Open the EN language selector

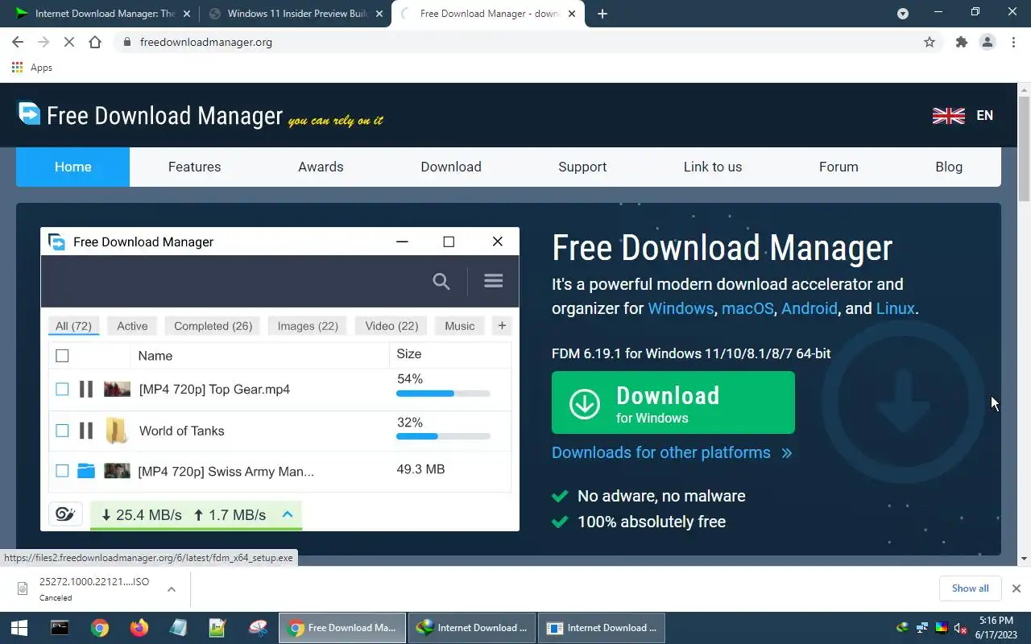click(984, 116)
